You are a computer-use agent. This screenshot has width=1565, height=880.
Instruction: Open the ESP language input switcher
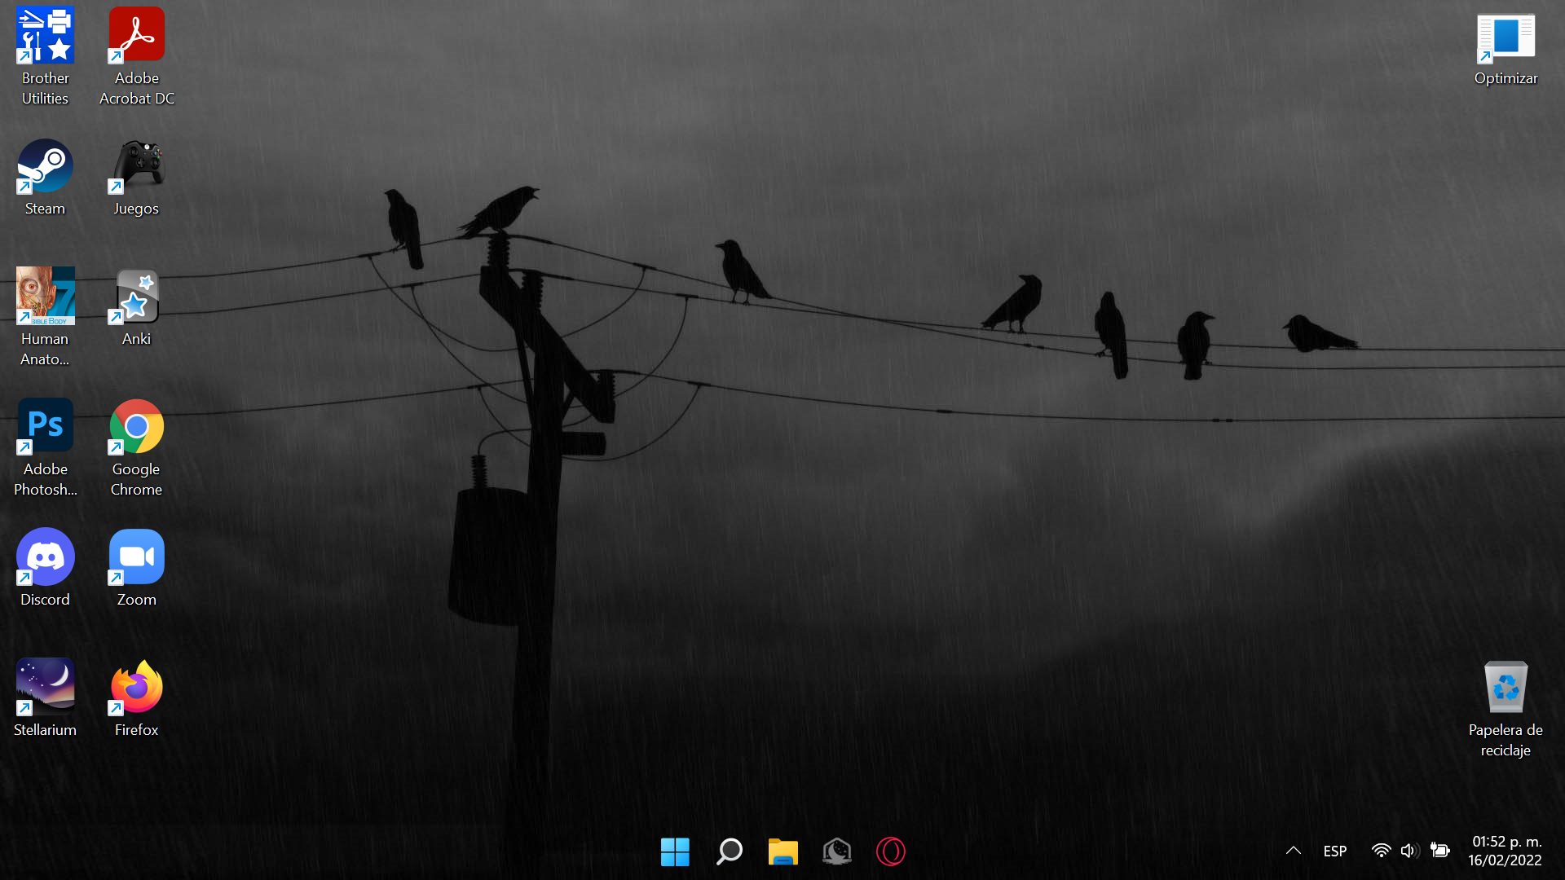pyautogui.click(x=1334, y=851)
